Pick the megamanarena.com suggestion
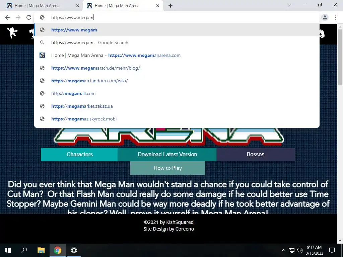This screenshot has width=343, height=257. pyautogui.click(x=177, y=55)
